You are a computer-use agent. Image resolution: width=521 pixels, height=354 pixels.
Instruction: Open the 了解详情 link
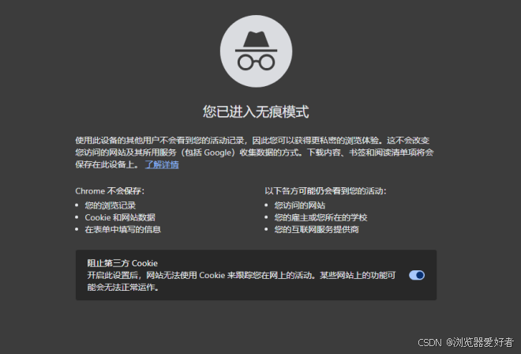(x=162, y=164)
